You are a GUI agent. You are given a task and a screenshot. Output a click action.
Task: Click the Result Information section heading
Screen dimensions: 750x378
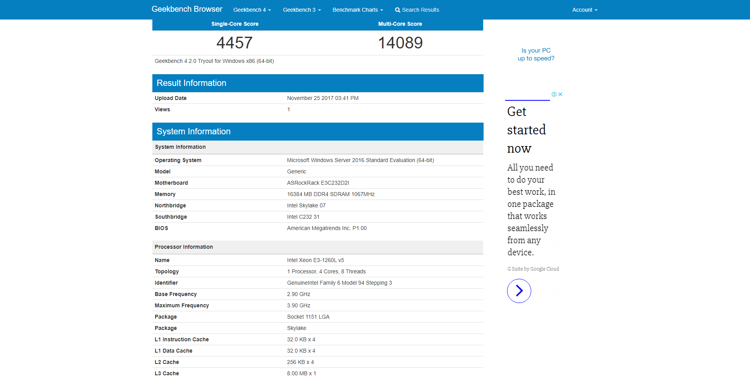[191, 83]
